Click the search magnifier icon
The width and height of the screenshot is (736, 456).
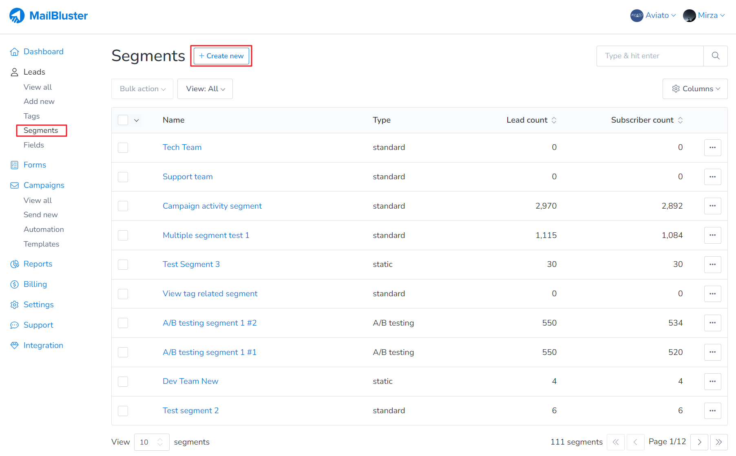[715, 56]
